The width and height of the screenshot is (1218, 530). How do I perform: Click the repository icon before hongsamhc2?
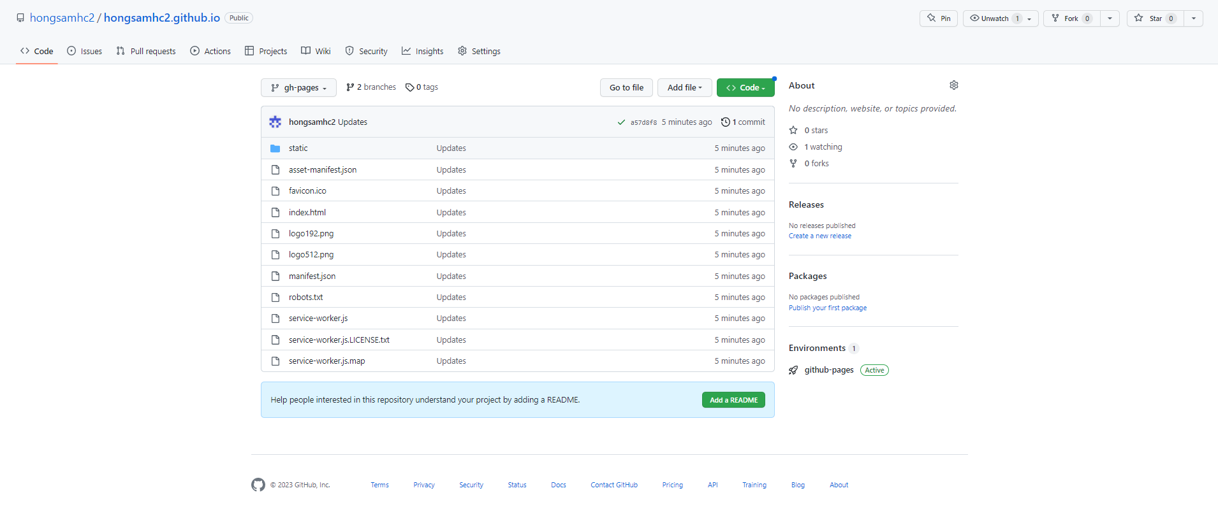pos(20,18)
